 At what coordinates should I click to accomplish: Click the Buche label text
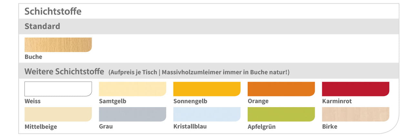point(33,57)
